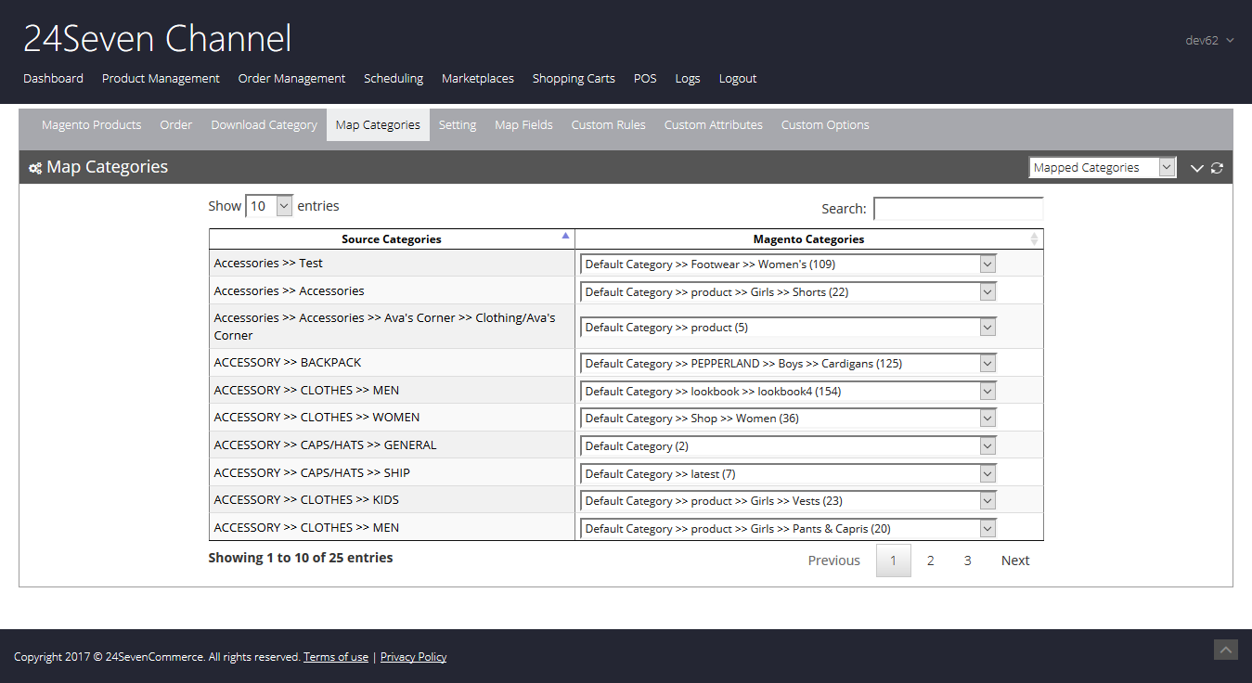Expand dropdown for ACCESSORY >> CLOTHES >> KIDS
The image size is (1252, 683).
tap(788, 501)
